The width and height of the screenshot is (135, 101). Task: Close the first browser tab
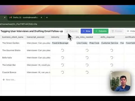(5, 17)
